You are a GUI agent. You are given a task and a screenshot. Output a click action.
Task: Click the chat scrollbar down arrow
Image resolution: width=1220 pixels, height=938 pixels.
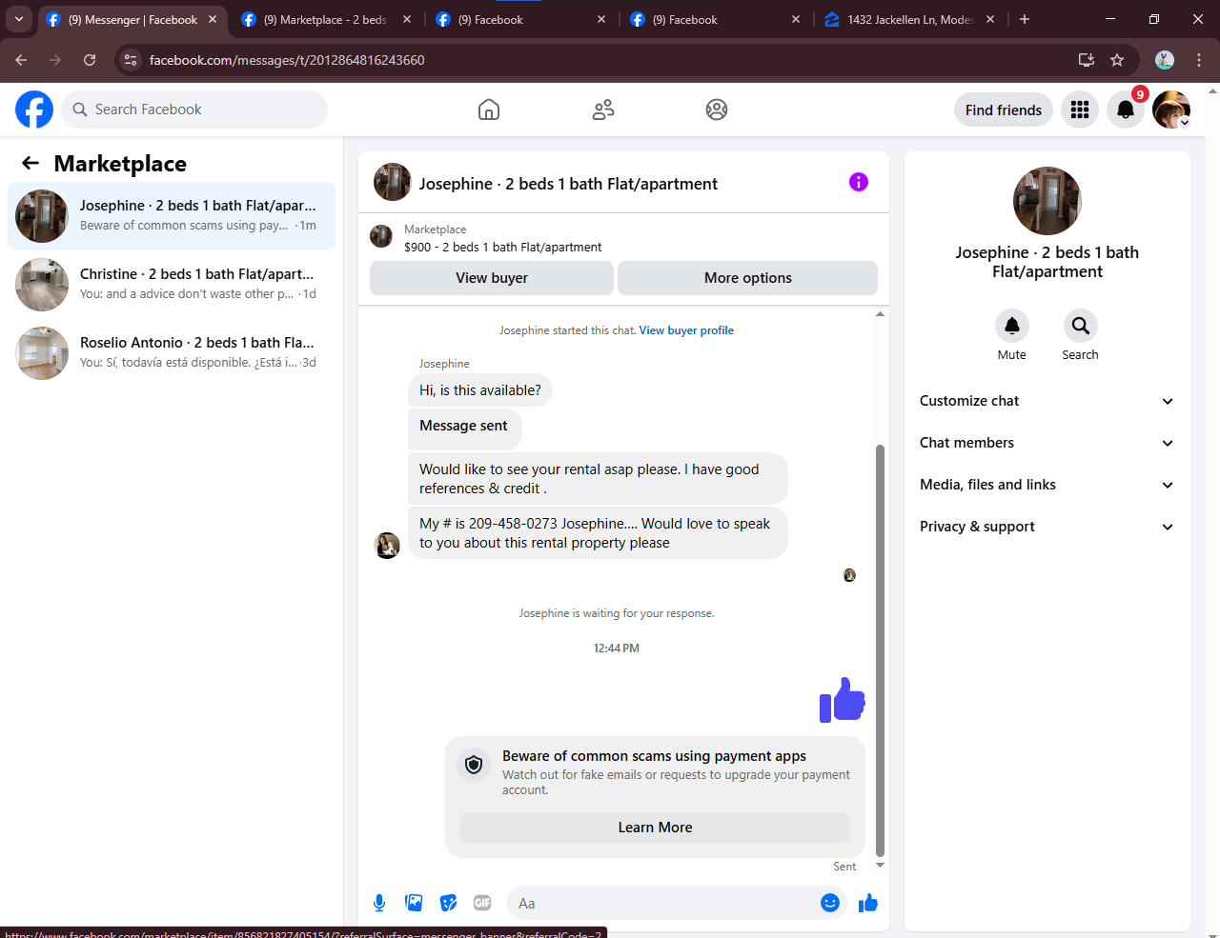(880, 866)
